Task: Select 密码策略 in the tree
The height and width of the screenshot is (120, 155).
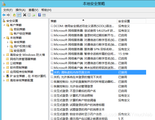Action: point(20,29)
